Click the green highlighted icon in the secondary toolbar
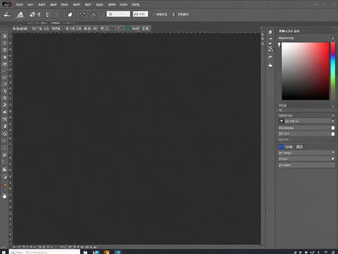The image size is (338, 254). click(128, 29)
